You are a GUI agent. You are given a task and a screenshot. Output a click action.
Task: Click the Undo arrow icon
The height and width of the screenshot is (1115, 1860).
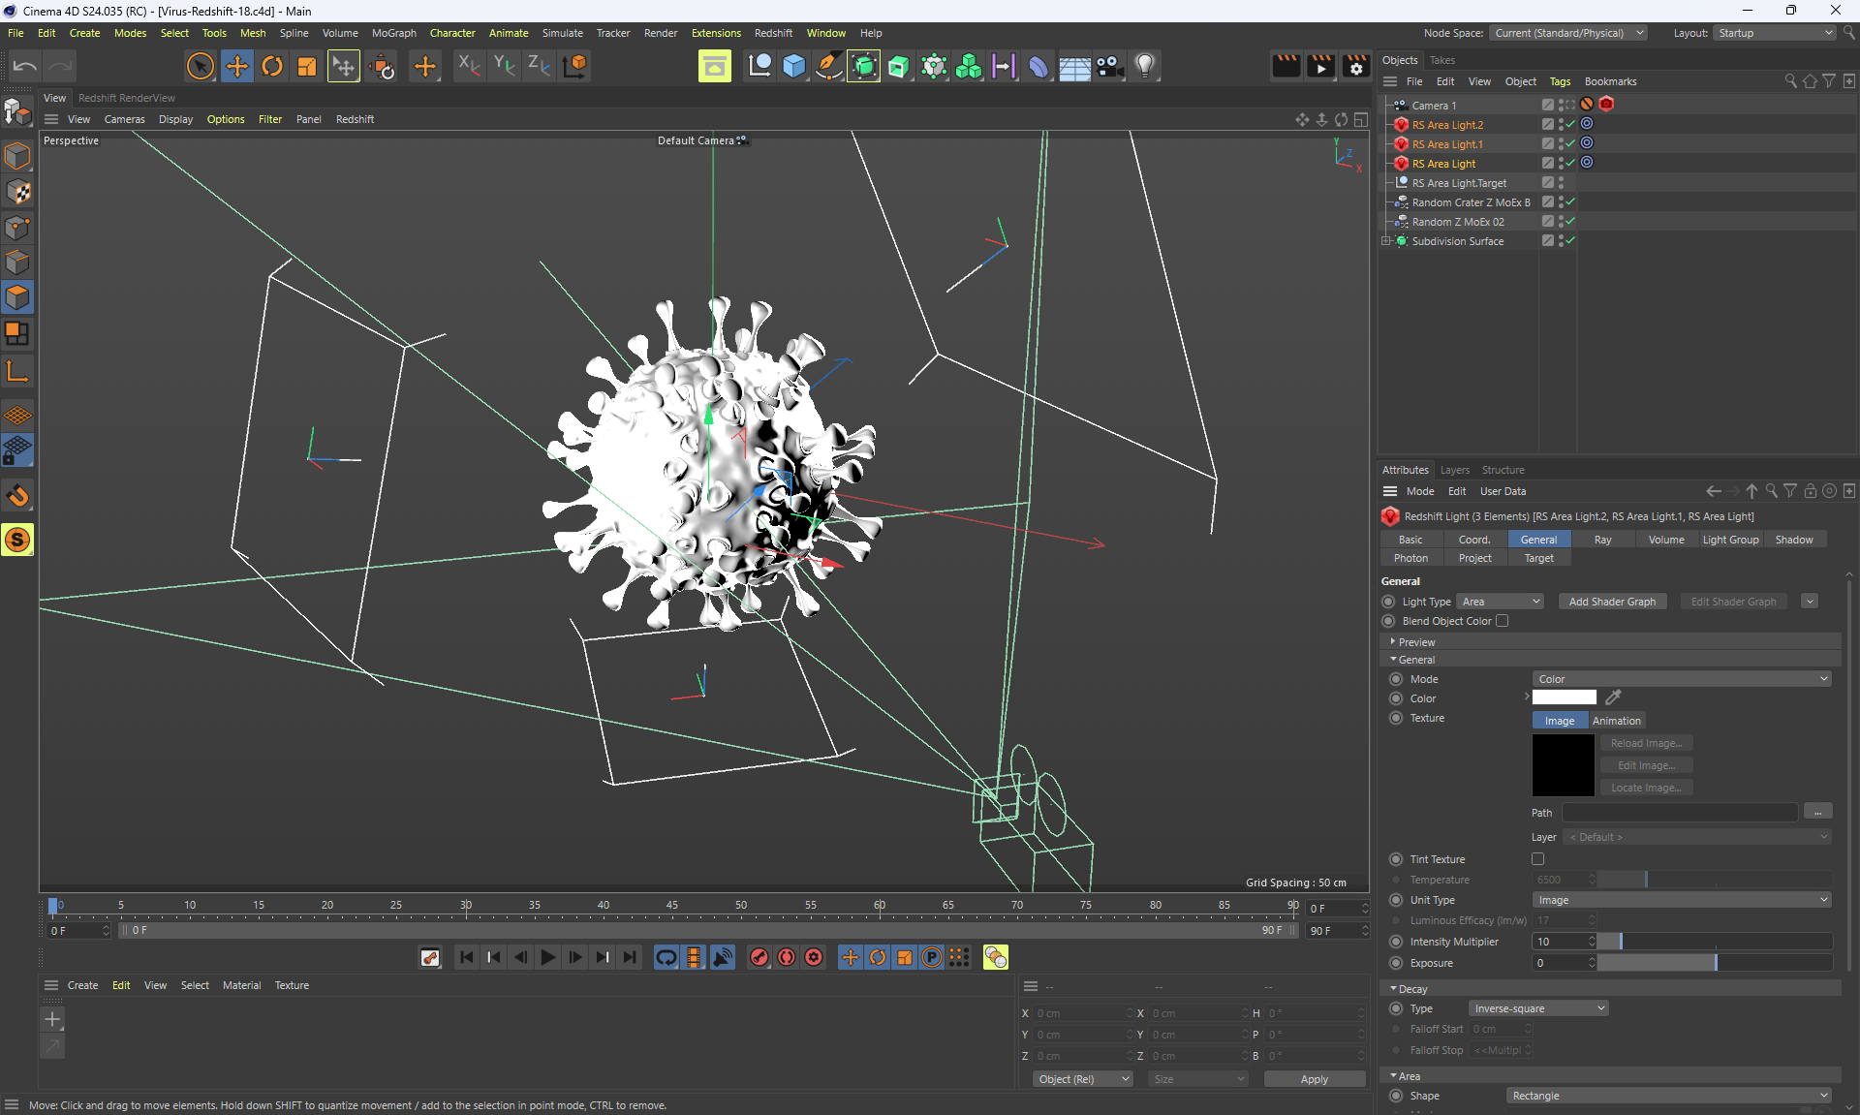(24, 66)
